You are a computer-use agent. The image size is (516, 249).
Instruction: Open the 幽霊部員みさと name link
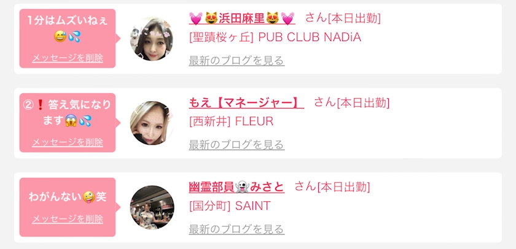(237, 187)
